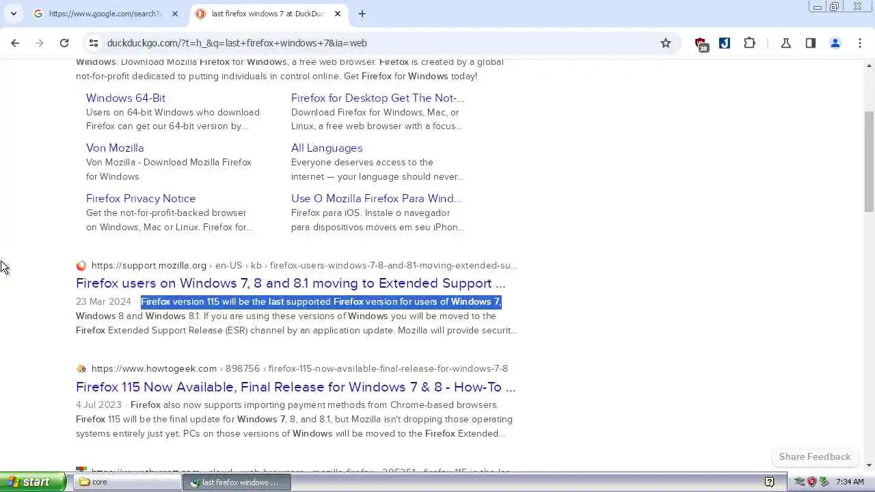875x492 pixels.
Task: Open the Windows 64-Bit sitelink
Action: point(126,98)
